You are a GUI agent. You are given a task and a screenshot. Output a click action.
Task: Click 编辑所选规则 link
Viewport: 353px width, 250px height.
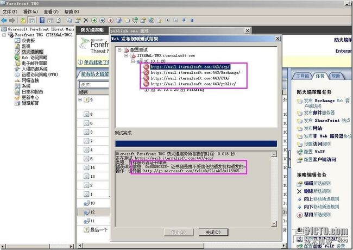click(x=317, y=183)
